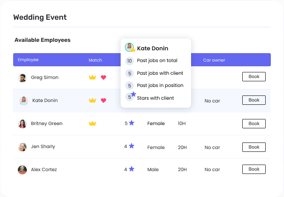Click the star rating icon for Jen Sharly
284x197 pixels.
click(x=131, y=146)
